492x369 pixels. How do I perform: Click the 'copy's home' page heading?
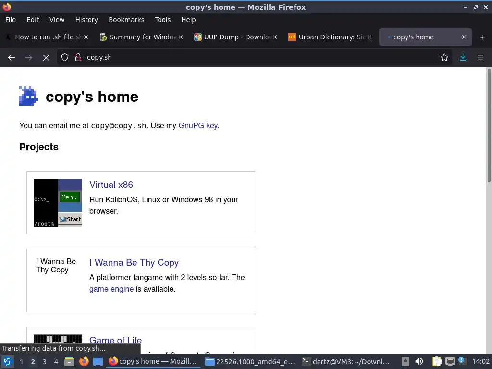click(92, 97)
